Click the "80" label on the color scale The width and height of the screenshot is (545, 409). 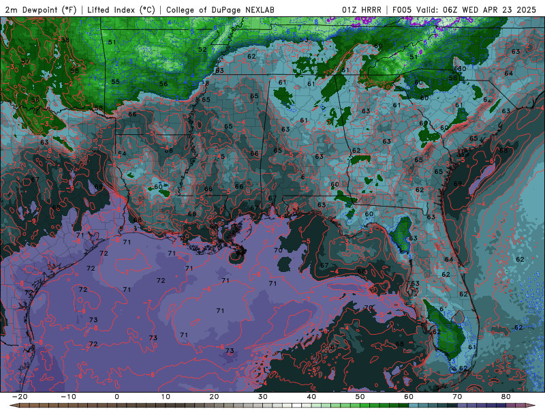click(506, 397)
